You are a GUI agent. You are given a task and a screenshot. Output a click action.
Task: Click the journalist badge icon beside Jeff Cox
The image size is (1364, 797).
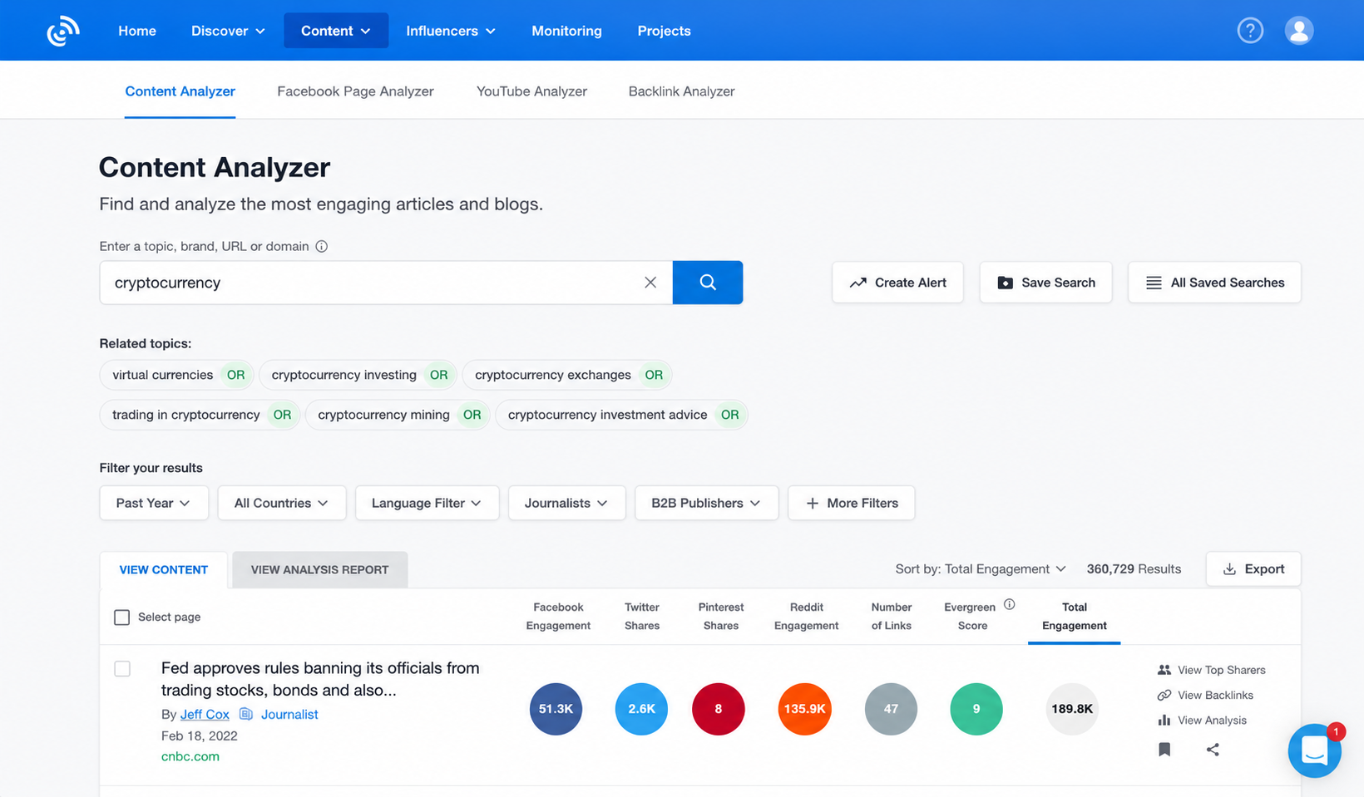coord(246,714)
